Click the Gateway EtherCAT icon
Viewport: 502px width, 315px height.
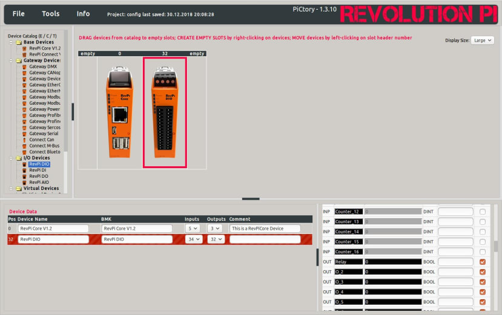pos(24,85)
